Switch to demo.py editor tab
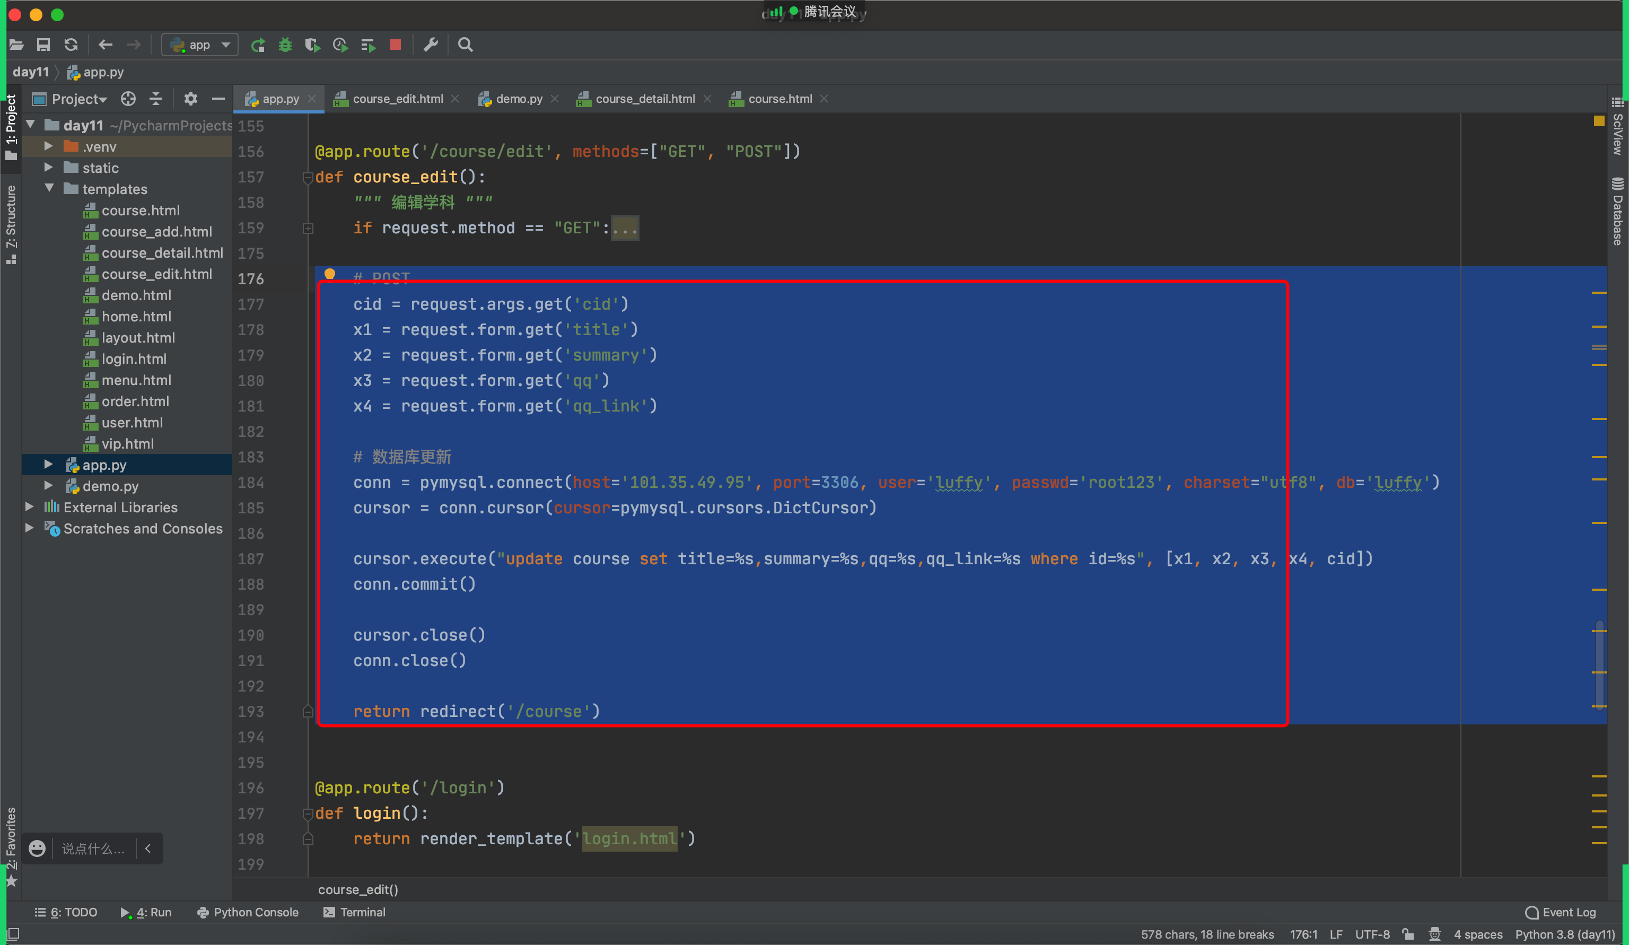The image size is (1629, 945). click(x=519, y=99)
